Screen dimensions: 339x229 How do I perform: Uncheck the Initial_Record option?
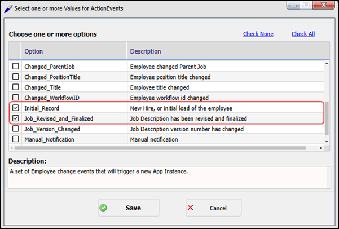(x=16, y=108)
